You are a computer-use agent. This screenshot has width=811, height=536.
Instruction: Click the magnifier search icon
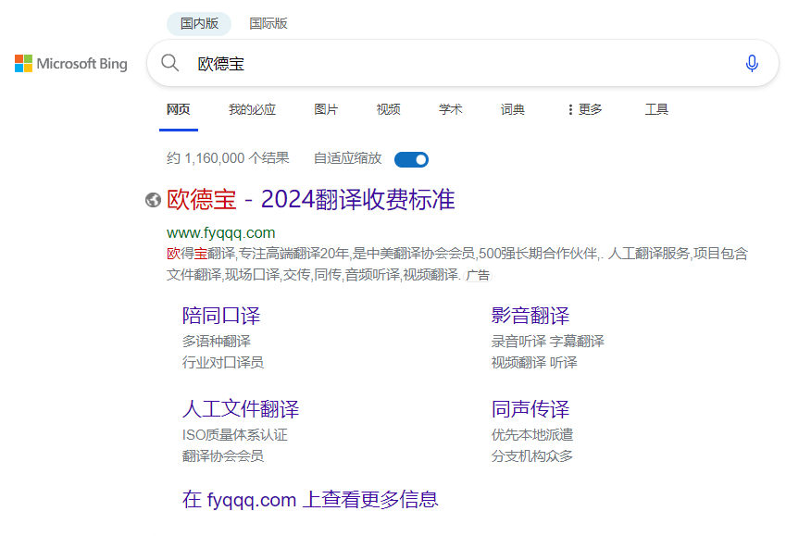(x=169, y=63)
